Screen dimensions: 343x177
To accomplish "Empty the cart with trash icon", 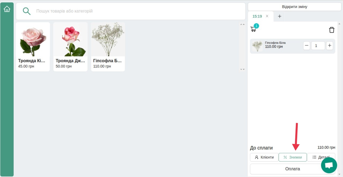I will [332, 30].
